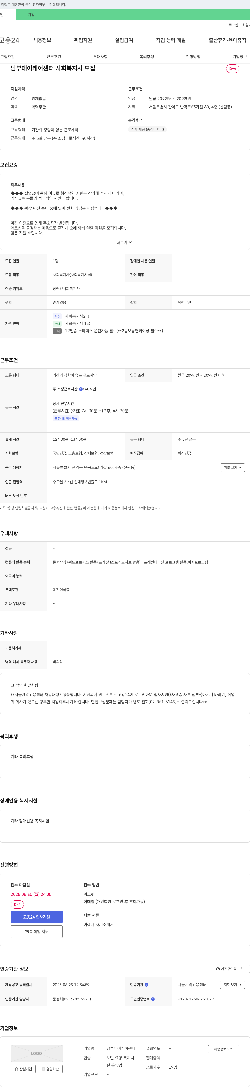Open 채용정보 이력 for the company
The image size is (250, 1087).
[x=223, y=1049]
